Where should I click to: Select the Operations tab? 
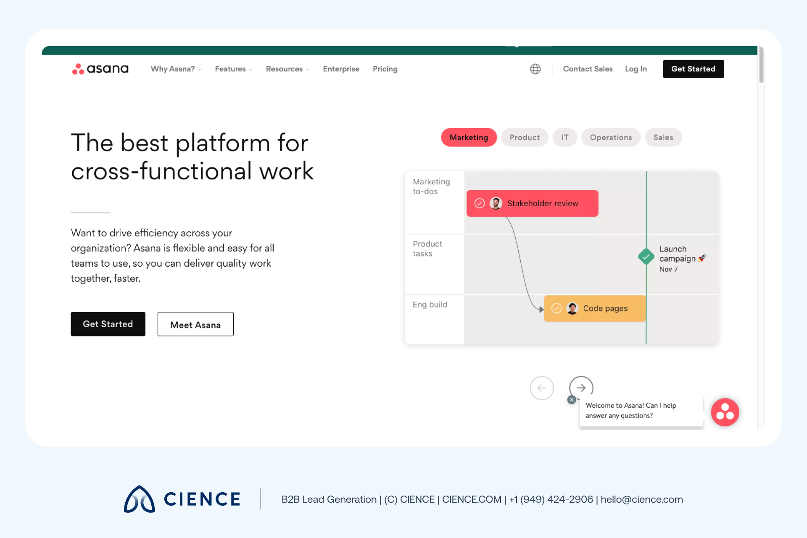611,137
